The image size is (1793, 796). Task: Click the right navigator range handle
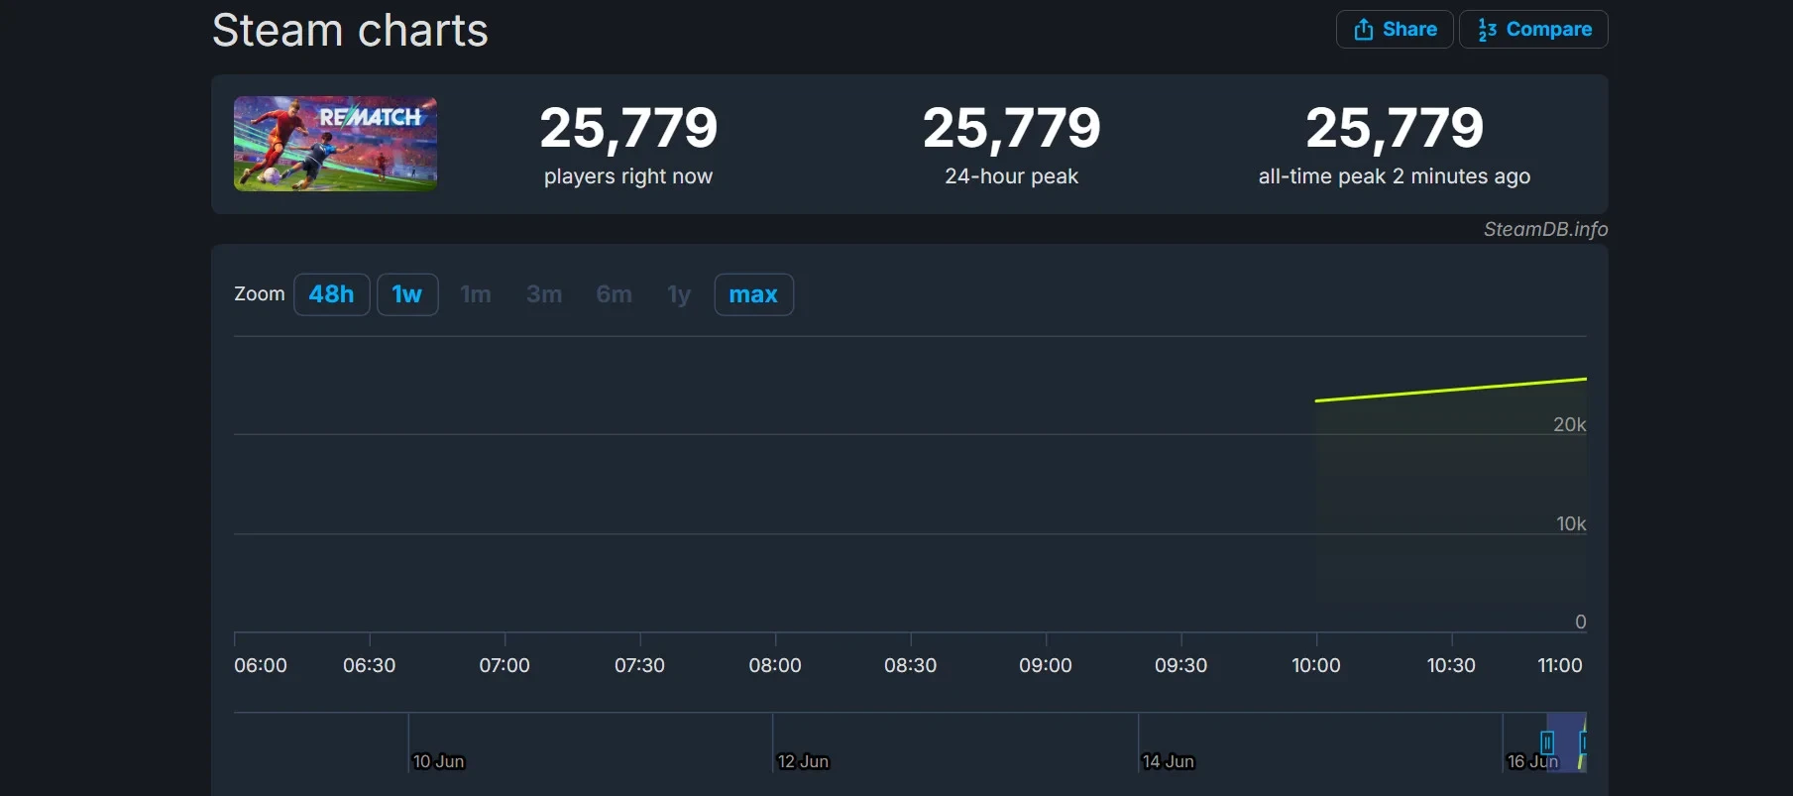pos(1584,742)
